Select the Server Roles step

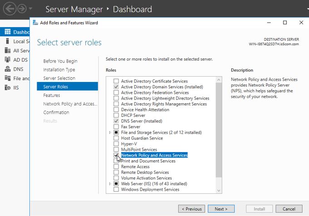tap(68, 86)
